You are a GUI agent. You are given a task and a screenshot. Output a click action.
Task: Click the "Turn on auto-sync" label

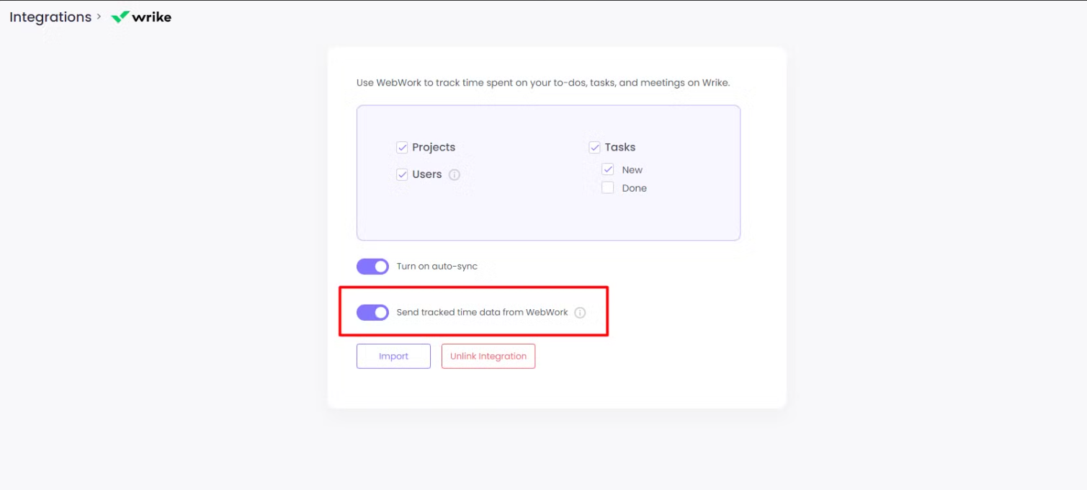[x=437, y=267]
